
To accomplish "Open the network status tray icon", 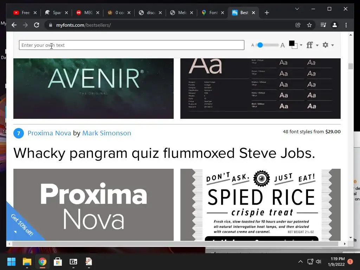I will coord(310,262).
